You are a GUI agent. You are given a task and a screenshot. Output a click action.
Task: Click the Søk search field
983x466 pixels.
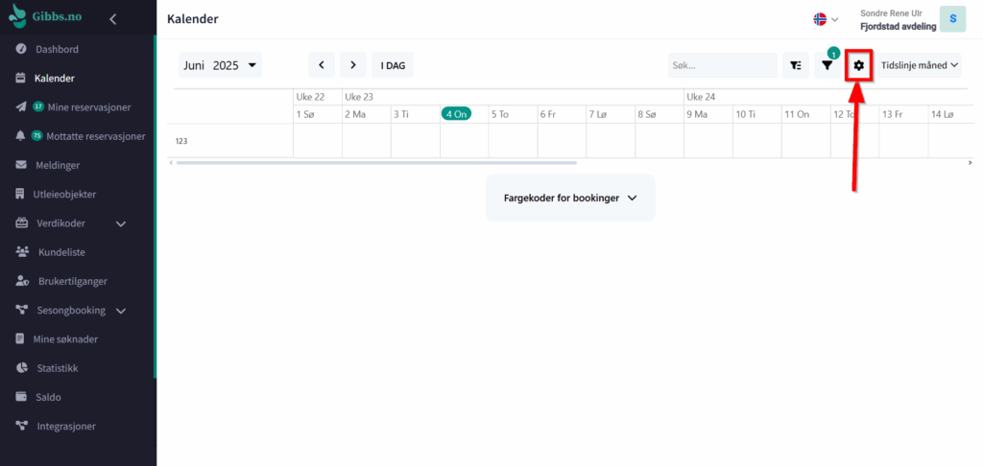722,65
